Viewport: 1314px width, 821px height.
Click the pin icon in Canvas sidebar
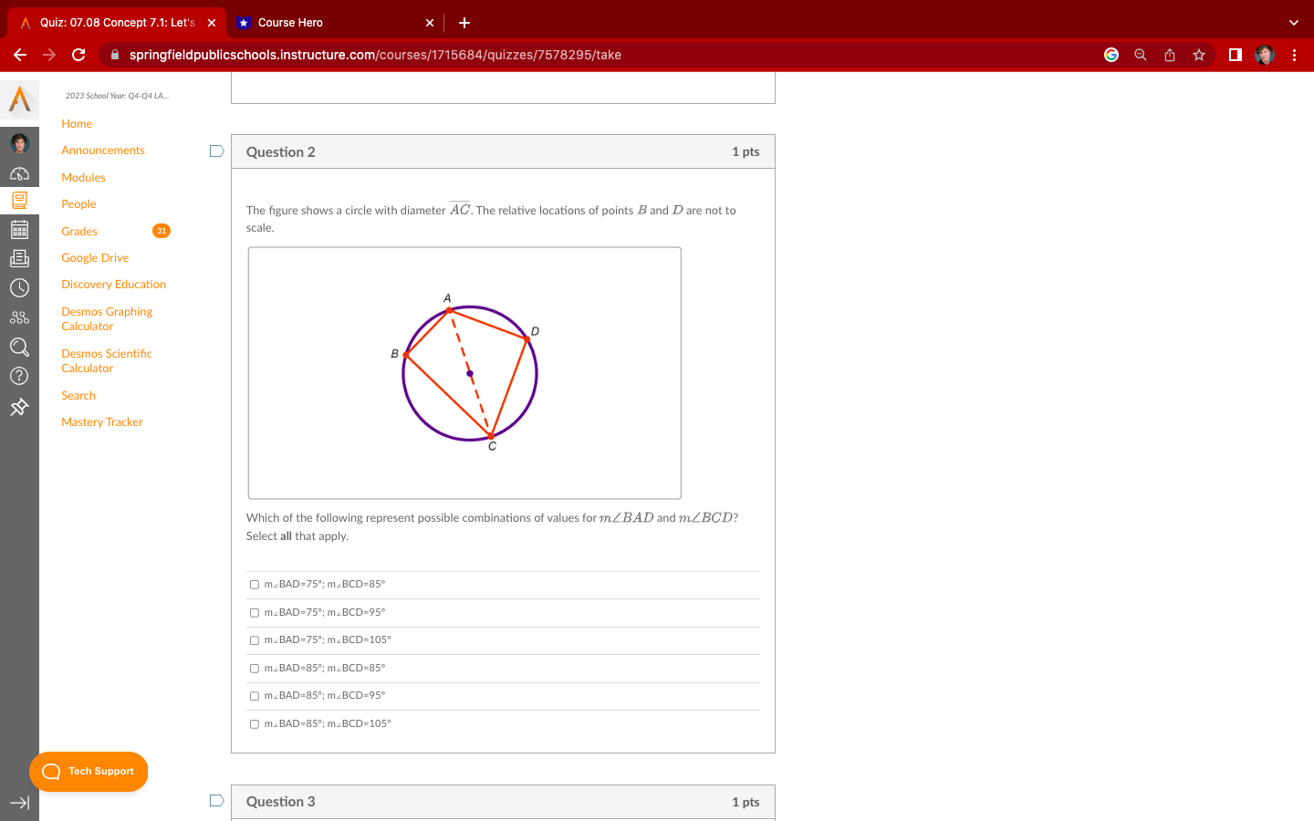tap(19, 407)
